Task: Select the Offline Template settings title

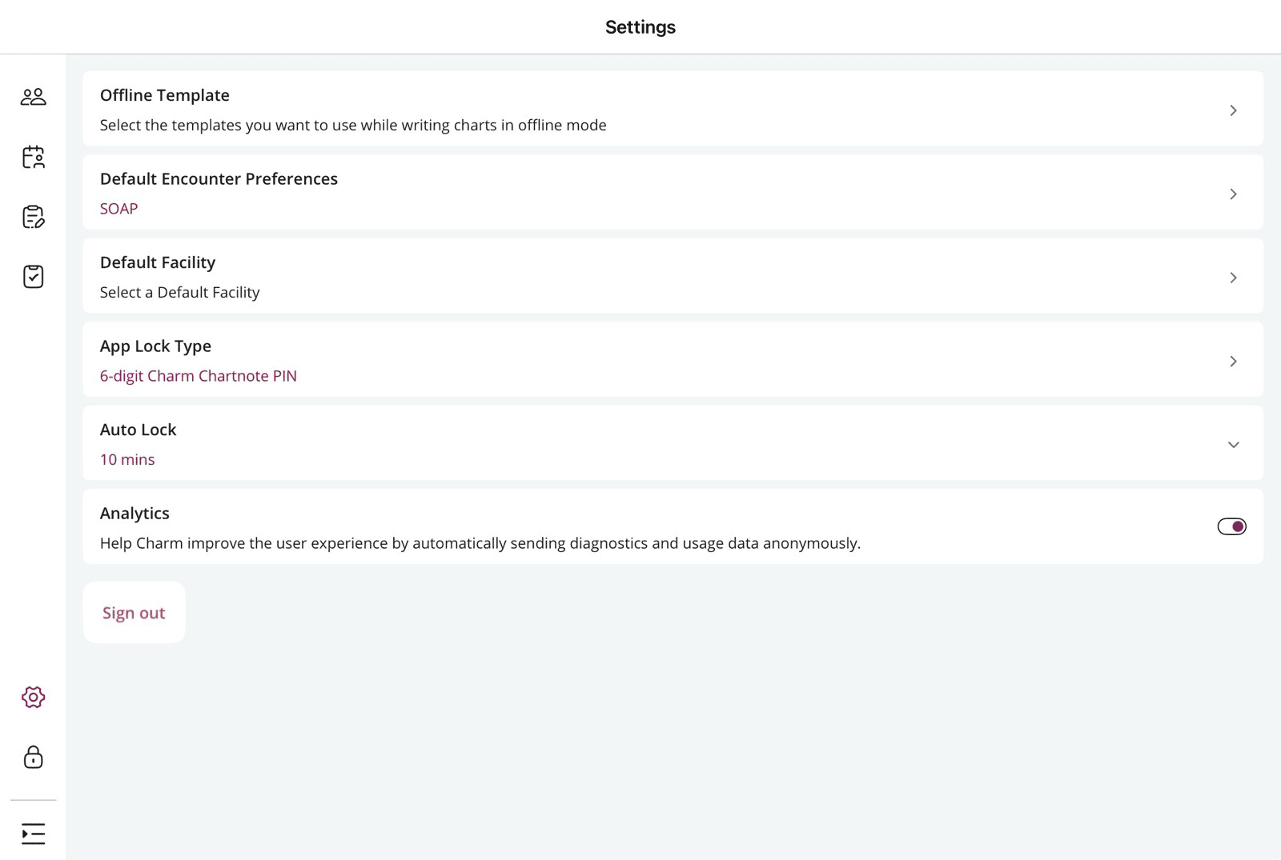Action: (x=164, y=95)
